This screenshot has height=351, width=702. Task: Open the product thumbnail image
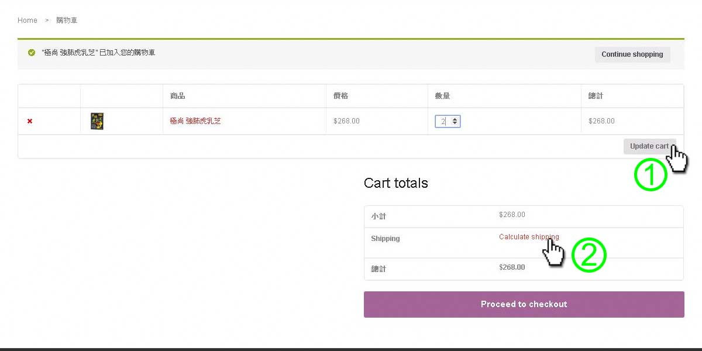point(97,121)
